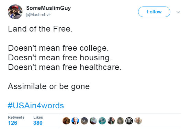
Task: Open the last liker avatar, bald man
Action: pyautogui.click(x=138, y=121)
